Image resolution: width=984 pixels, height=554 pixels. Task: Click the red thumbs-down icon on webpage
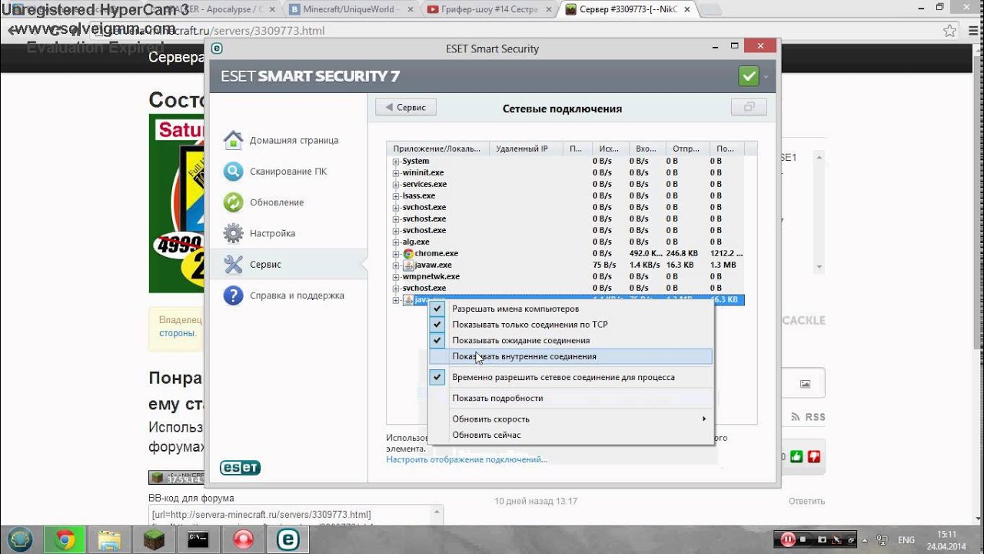[x=813, y=456]
